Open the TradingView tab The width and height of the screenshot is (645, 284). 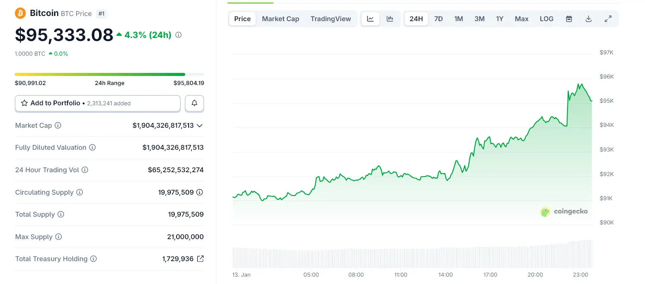[331, 19]
